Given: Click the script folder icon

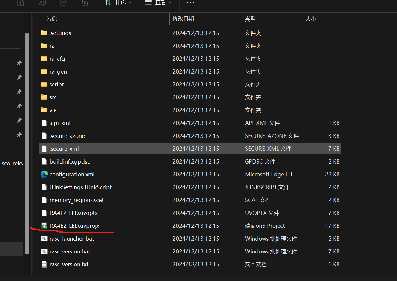Looking at the screenshot, I should click(x=44, y=84).
